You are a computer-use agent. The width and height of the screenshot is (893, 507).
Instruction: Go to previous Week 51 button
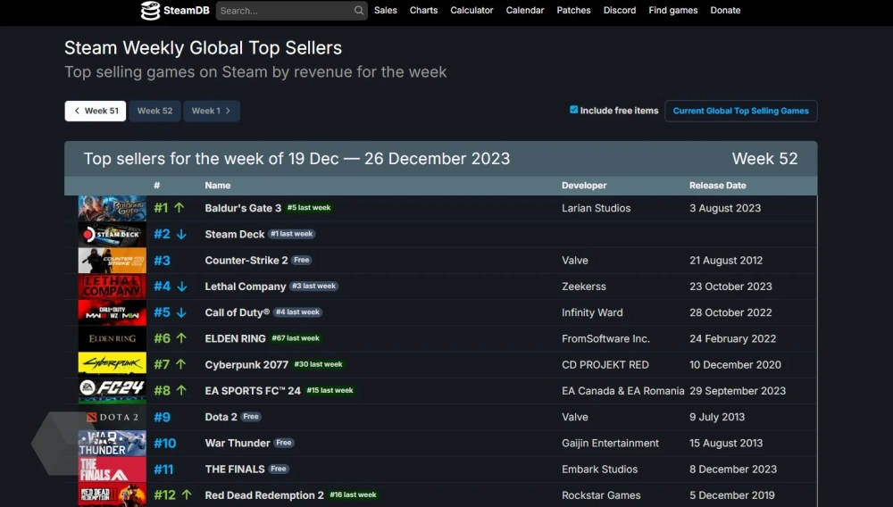coord(96,111)
